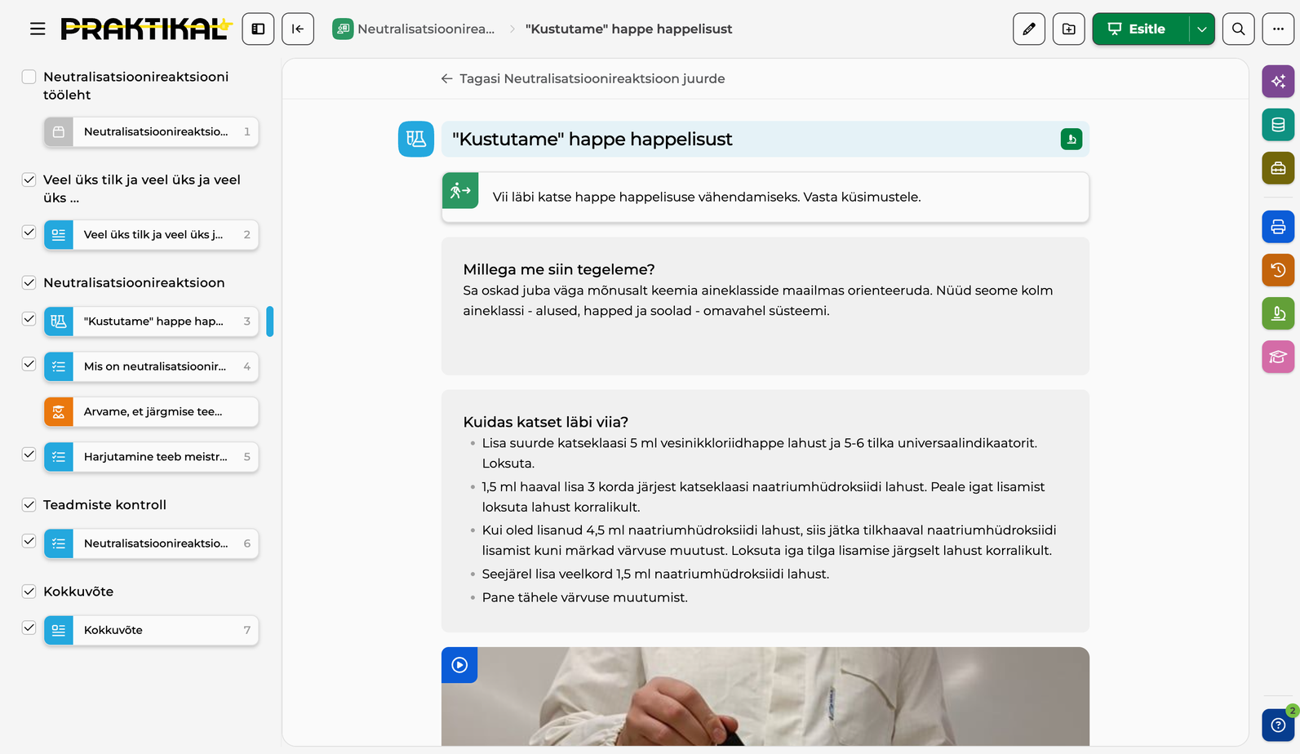Uncheck the Teadmiste kontroll section checkbox
The height and width of the screenshot is (754, 1300).
coord(29,504)
